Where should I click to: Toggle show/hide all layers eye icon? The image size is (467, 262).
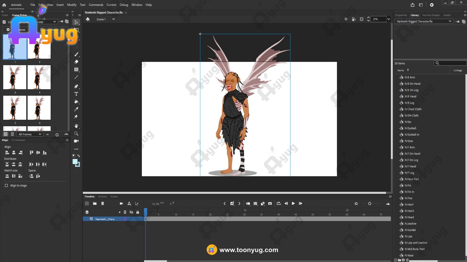point(131,212)
